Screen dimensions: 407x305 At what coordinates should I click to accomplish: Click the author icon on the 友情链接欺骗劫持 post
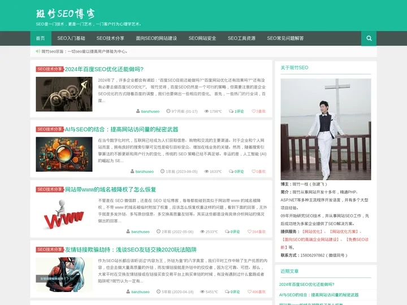[128, 292]
